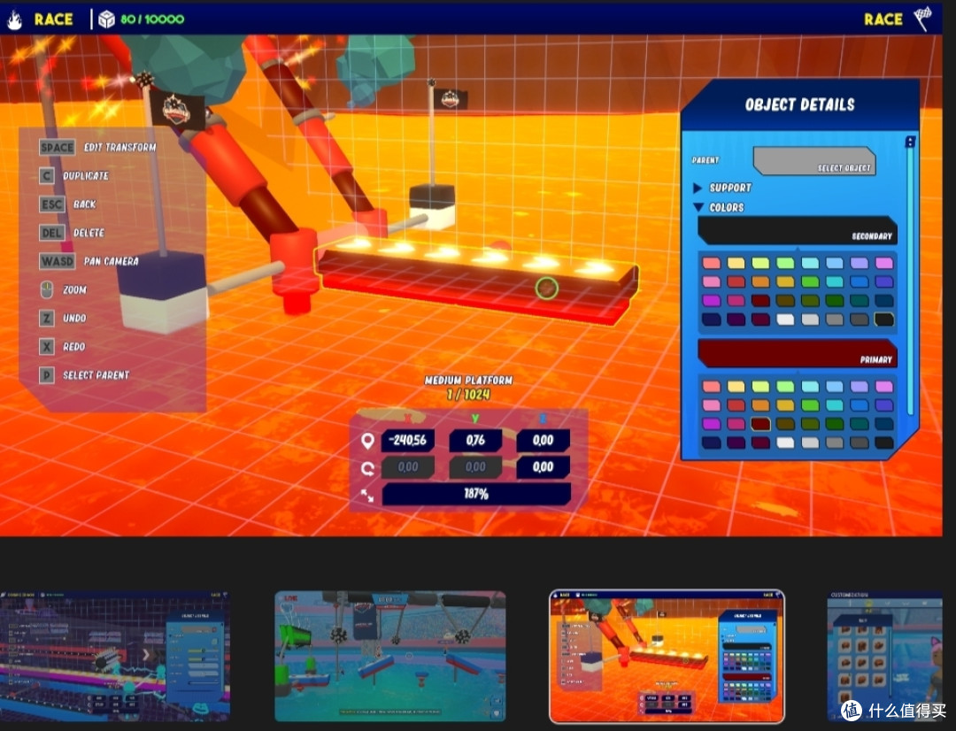
Task: Click the 1 / 1024 object count text
Action: tap(468, 395)
